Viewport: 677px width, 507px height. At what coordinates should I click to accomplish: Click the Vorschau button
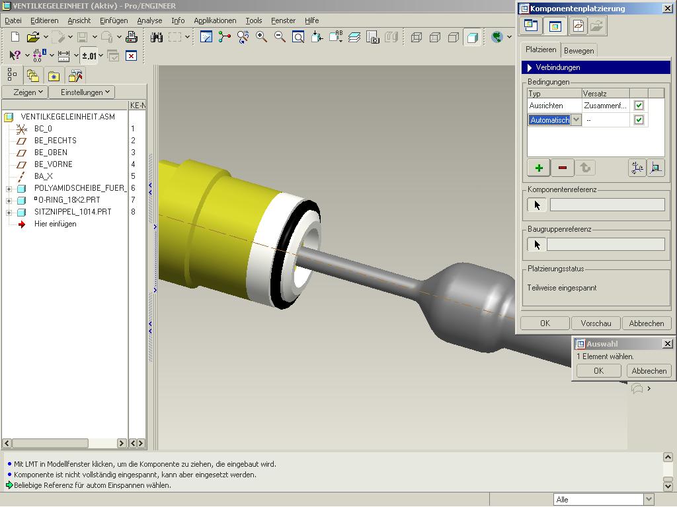(596, 323)
